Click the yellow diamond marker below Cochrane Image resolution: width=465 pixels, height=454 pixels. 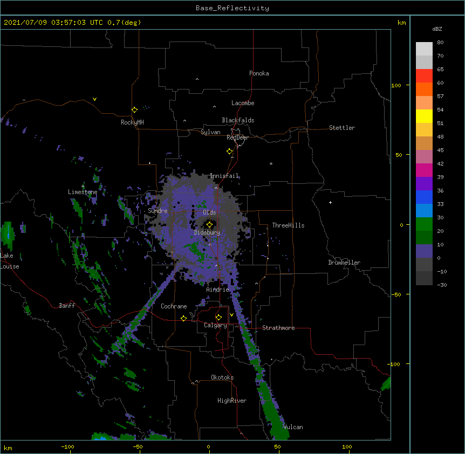pos(183,318)
